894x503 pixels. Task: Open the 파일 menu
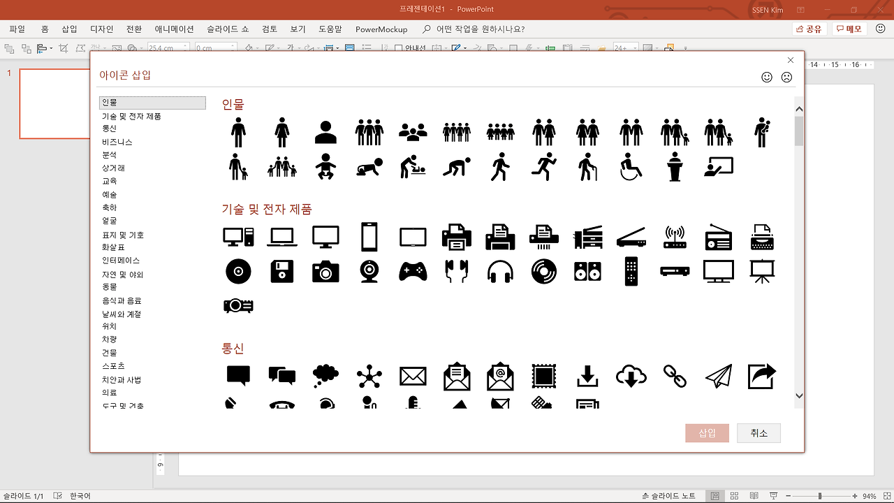pos(17,29)
